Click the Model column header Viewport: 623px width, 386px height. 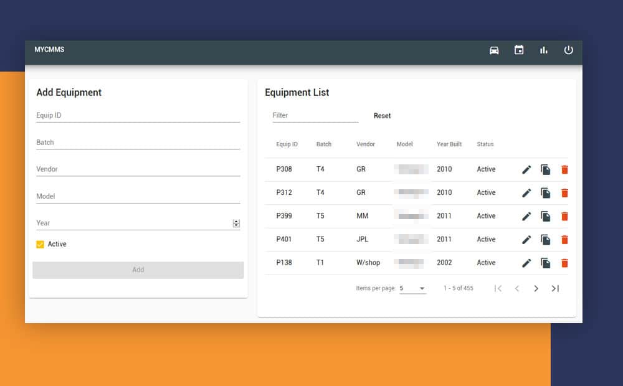(x=404, y=144)
